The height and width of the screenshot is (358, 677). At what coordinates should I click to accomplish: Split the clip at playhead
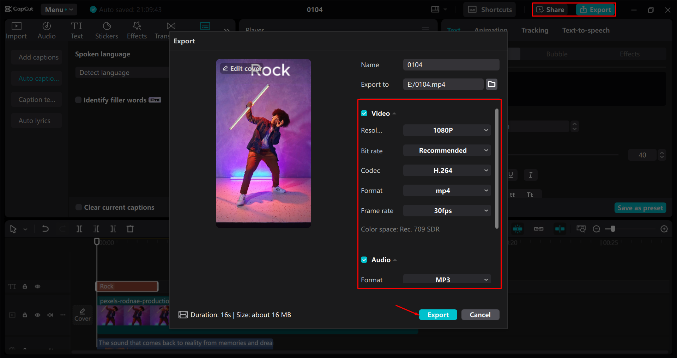79,229
